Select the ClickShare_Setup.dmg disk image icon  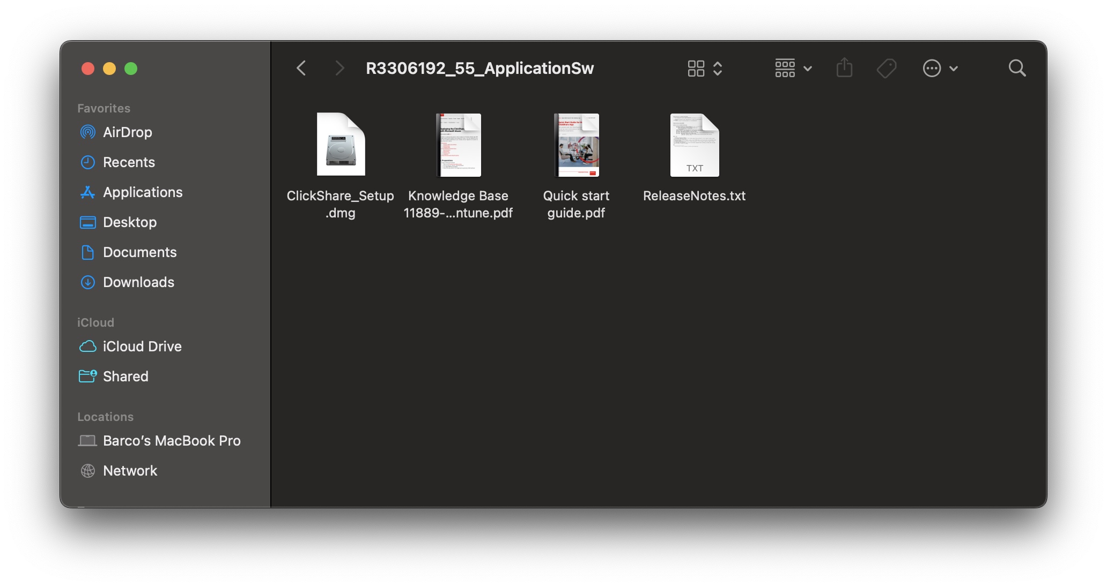tap(341, 145)
